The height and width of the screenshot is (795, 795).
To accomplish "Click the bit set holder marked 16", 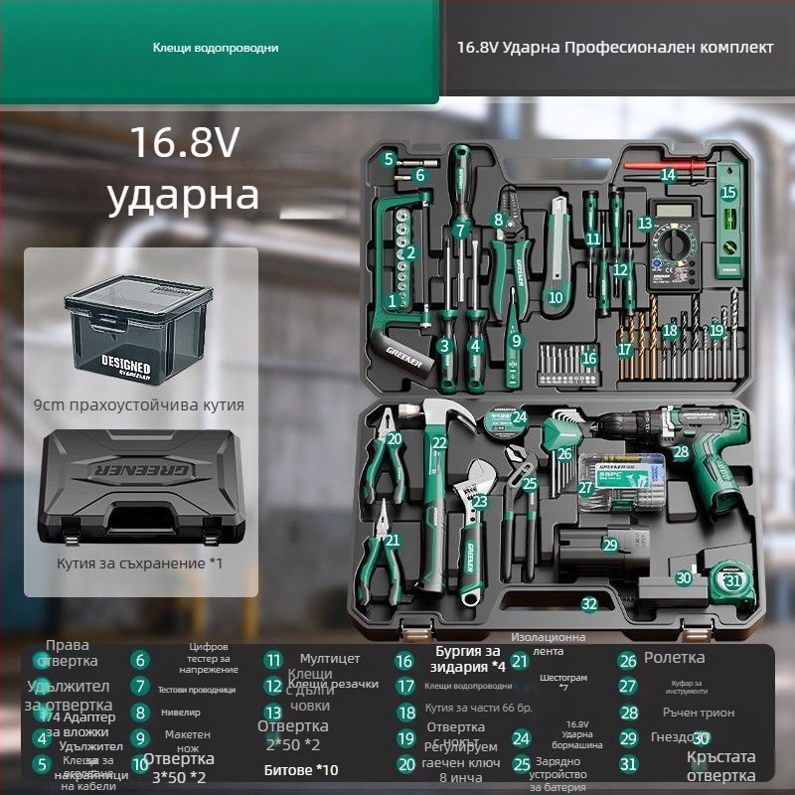I will [568, 364].
